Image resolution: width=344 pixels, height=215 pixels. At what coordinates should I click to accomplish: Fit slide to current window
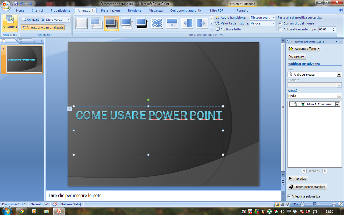coord(341,204)
